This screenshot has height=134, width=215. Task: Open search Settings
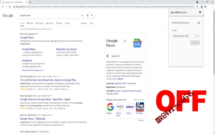84,23
